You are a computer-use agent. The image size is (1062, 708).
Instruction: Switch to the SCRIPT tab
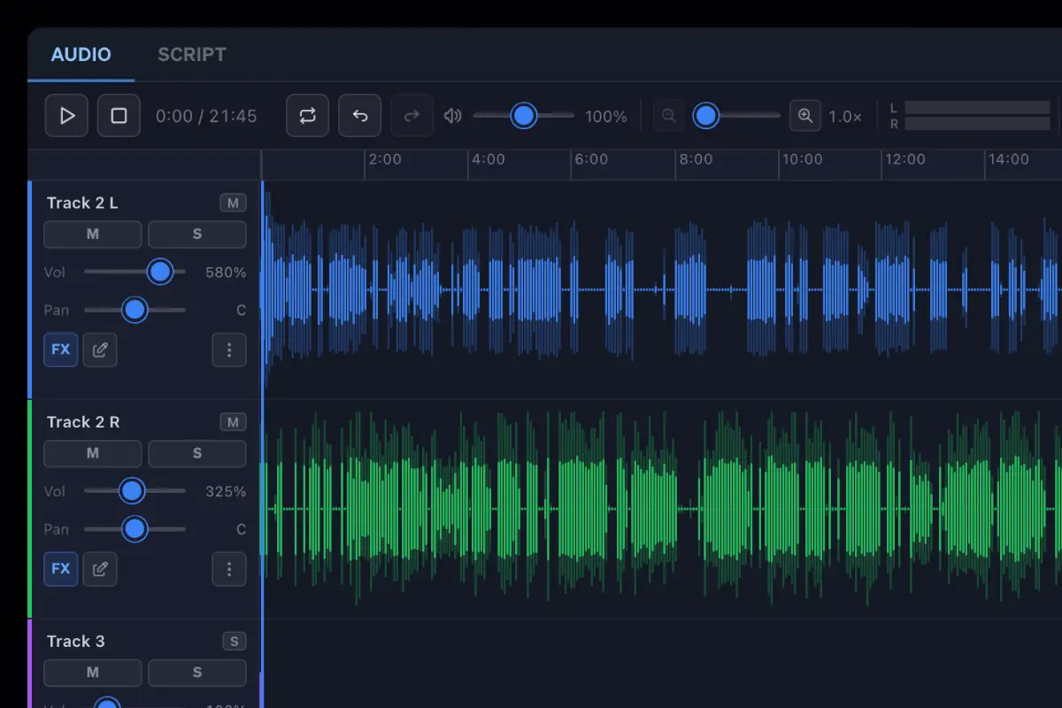tap(192, 54)
